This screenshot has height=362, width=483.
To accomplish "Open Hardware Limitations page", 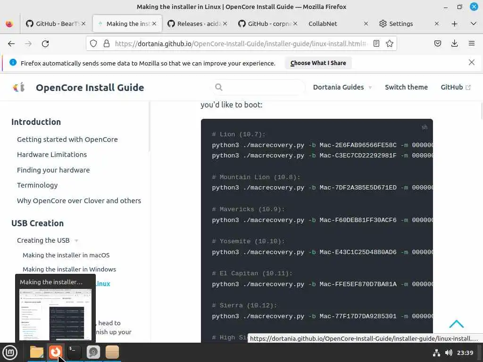I will coord(52,155).
